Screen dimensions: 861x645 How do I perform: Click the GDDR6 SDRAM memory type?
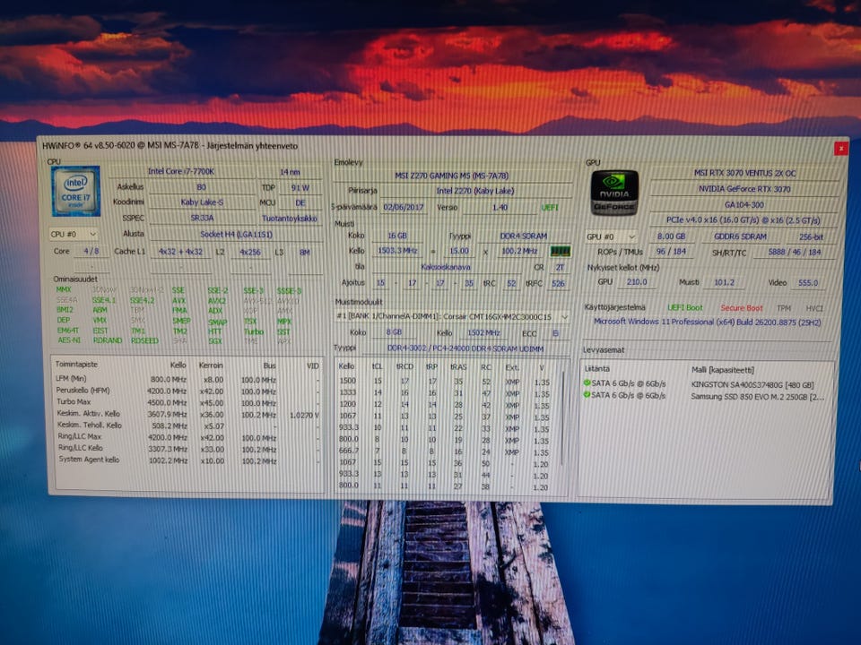[x=740, y=236]
